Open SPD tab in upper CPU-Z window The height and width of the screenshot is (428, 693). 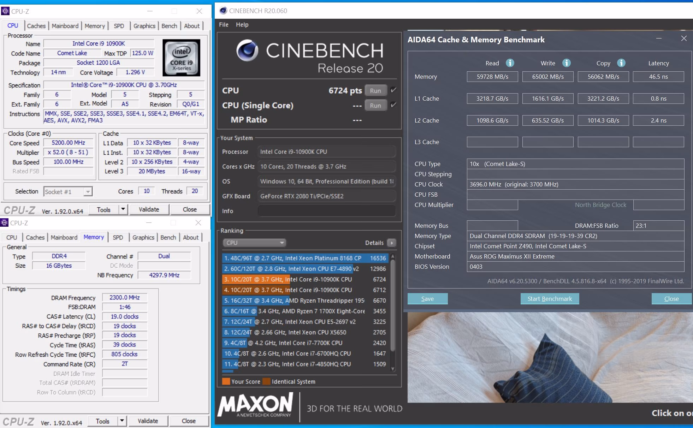click(119, 26)
